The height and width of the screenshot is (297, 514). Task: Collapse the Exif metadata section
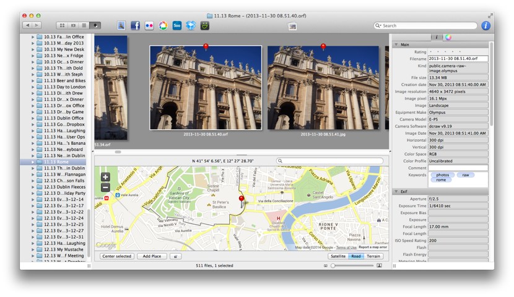pos(396,191)
